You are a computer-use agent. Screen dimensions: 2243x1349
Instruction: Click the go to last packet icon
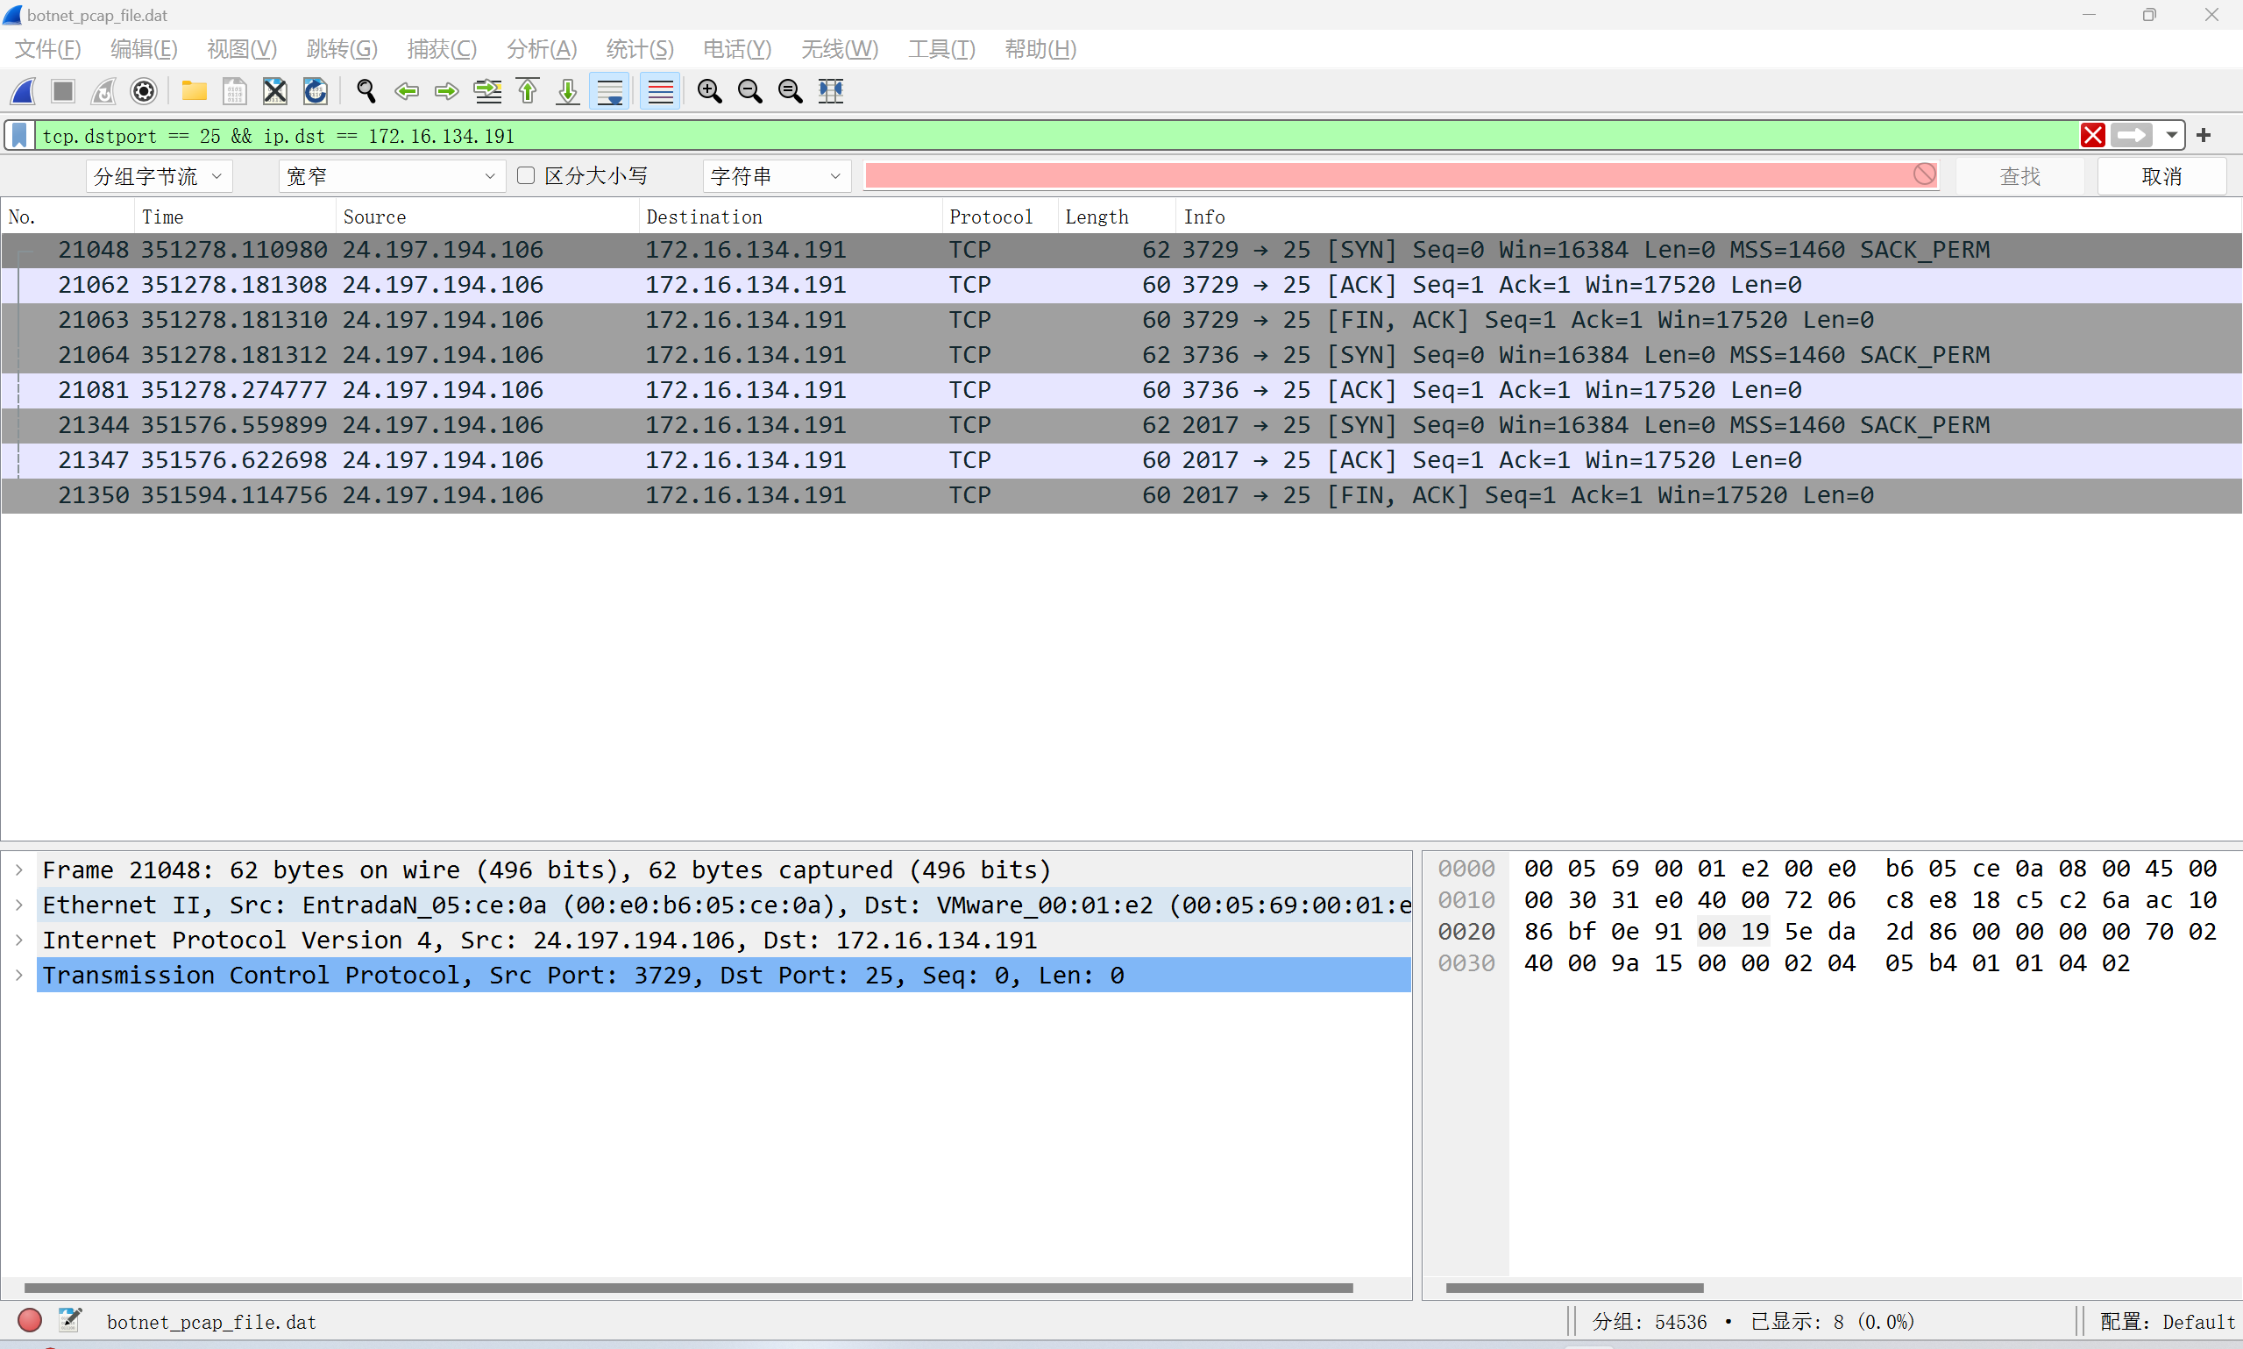tap(567, 89)
